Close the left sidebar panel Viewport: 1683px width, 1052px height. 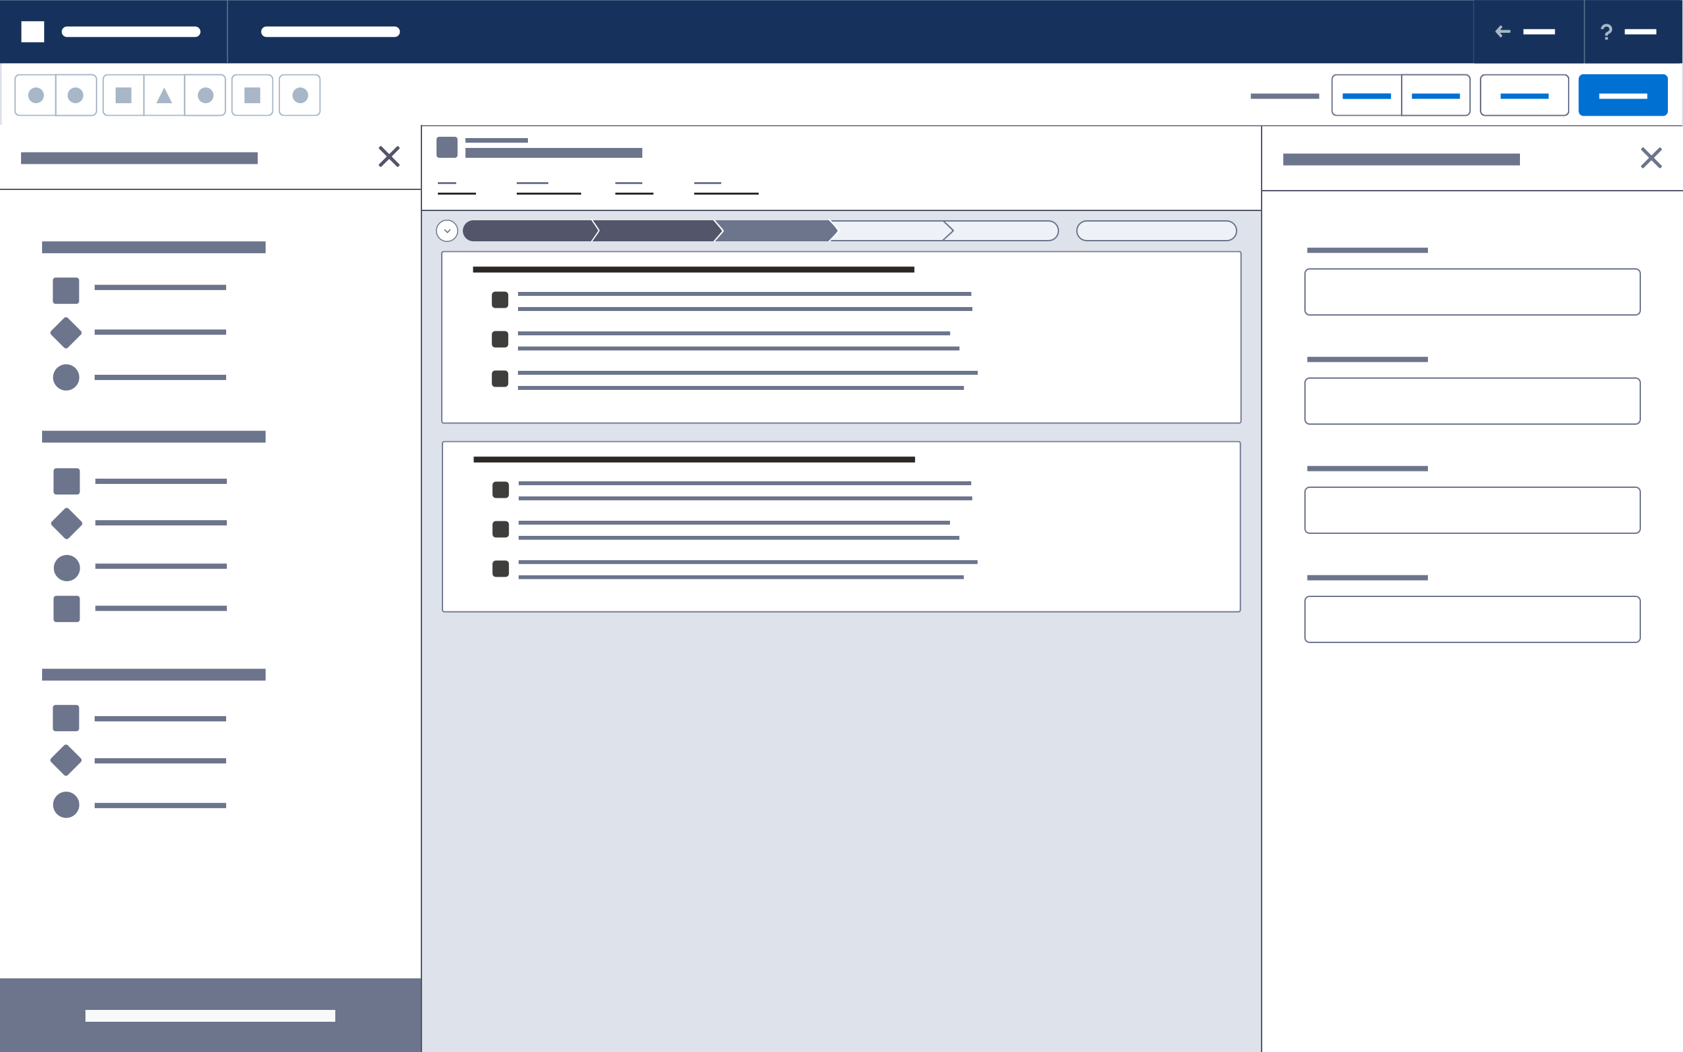389,156
